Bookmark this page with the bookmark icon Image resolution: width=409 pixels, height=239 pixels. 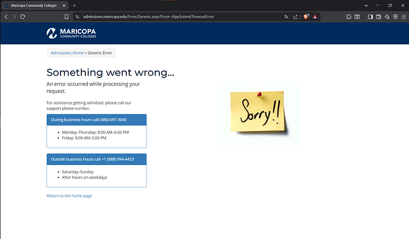tap(66, 17)
